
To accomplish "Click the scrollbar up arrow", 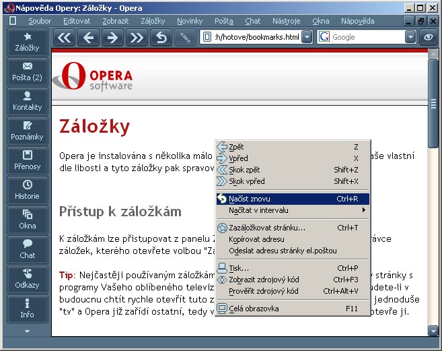I will (x=433, y=54).
